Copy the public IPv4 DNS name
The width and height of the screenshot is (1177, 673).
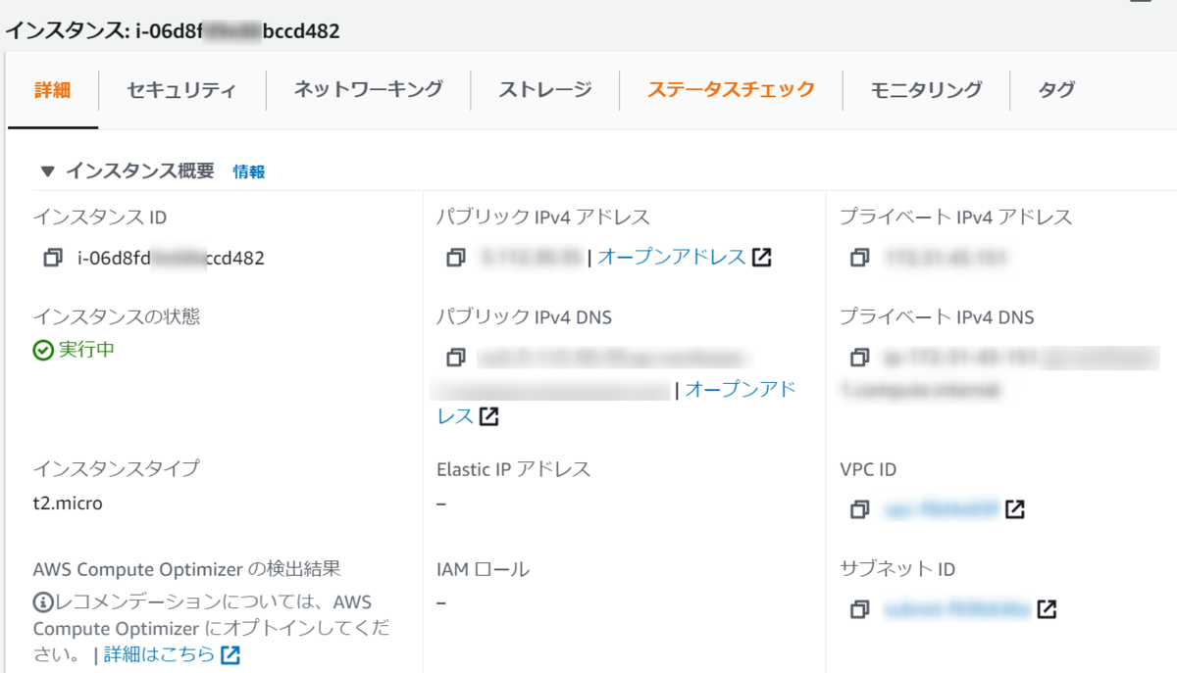click(455, 357)
